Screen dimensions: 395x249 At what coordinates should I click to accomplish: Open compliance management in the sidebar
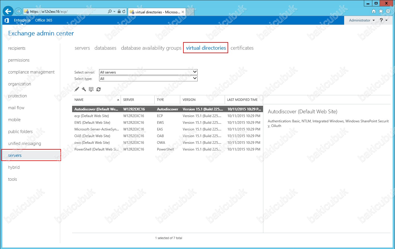[31, 72]
